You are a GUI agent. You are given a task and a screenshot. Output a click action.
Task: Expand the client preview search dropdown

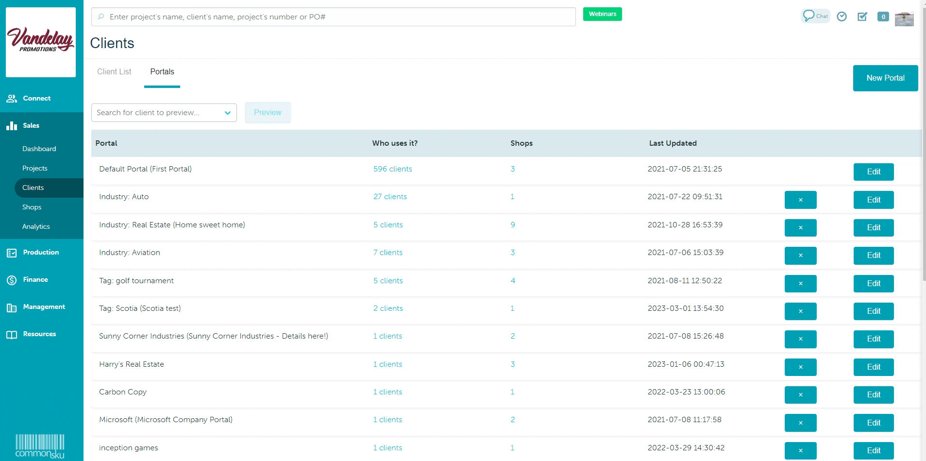227,113
